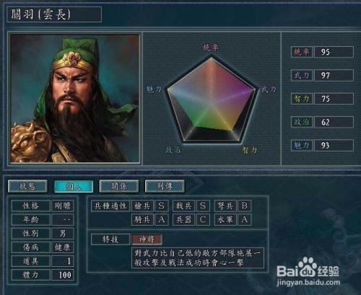The width and height of the screenshot is (361, 295).
Task: Switch to the 關係 relations tab
Action: point(119,186)
